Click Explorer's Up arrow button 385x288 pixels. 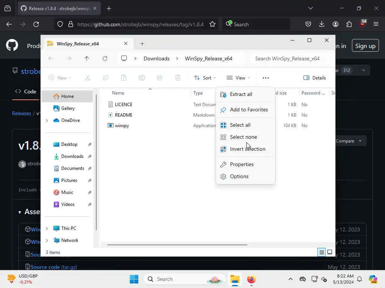(87, 58)
